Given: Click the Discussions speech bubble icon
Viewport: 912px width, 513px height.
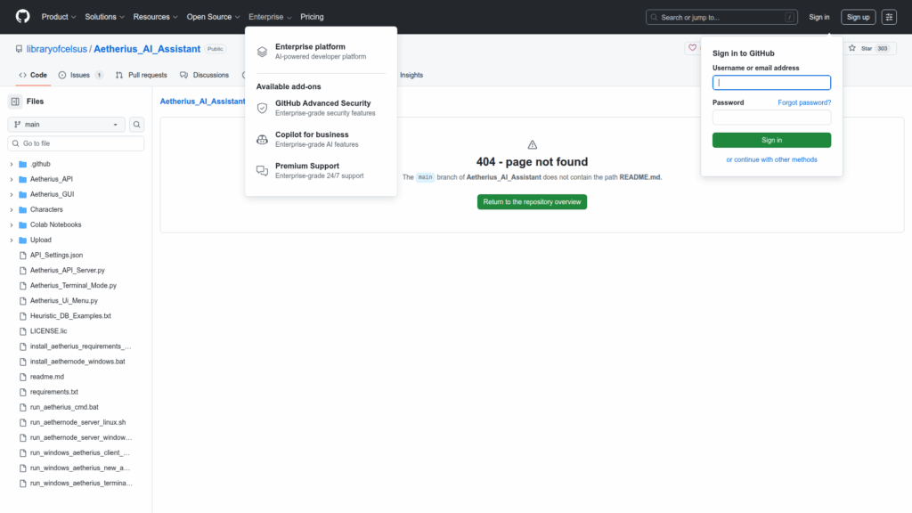Looking at the screenshot, I should click(x=183, y=75).
